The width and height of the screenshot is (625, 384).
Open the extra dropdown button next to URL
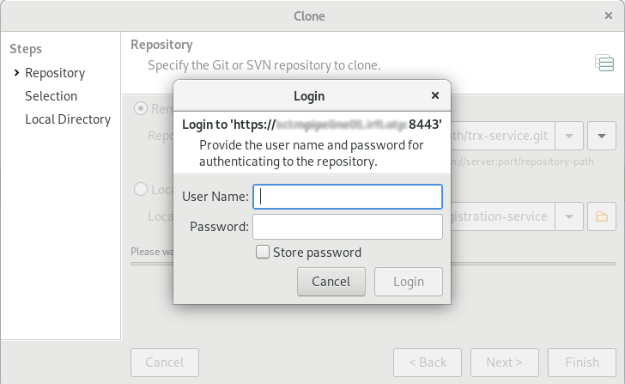tap(602, 136)
